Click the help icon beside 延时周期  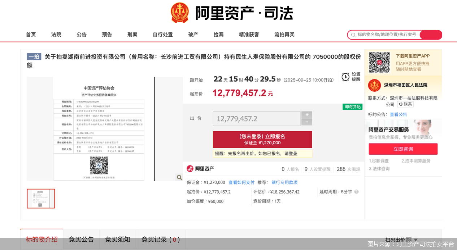point(356,192)
